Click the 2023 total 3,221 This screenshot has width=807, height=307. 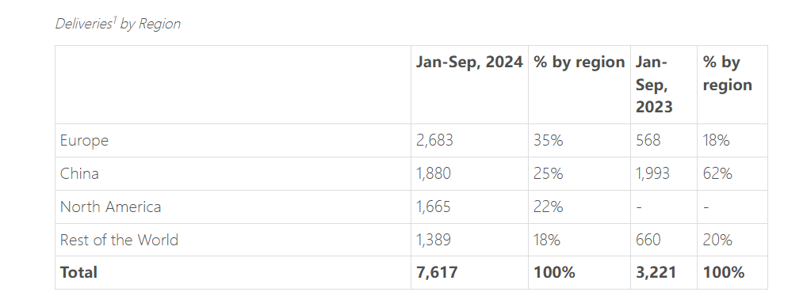pos(656,272)
